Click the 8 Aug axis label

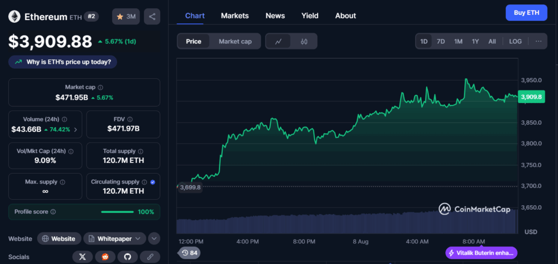pos(361,242)
